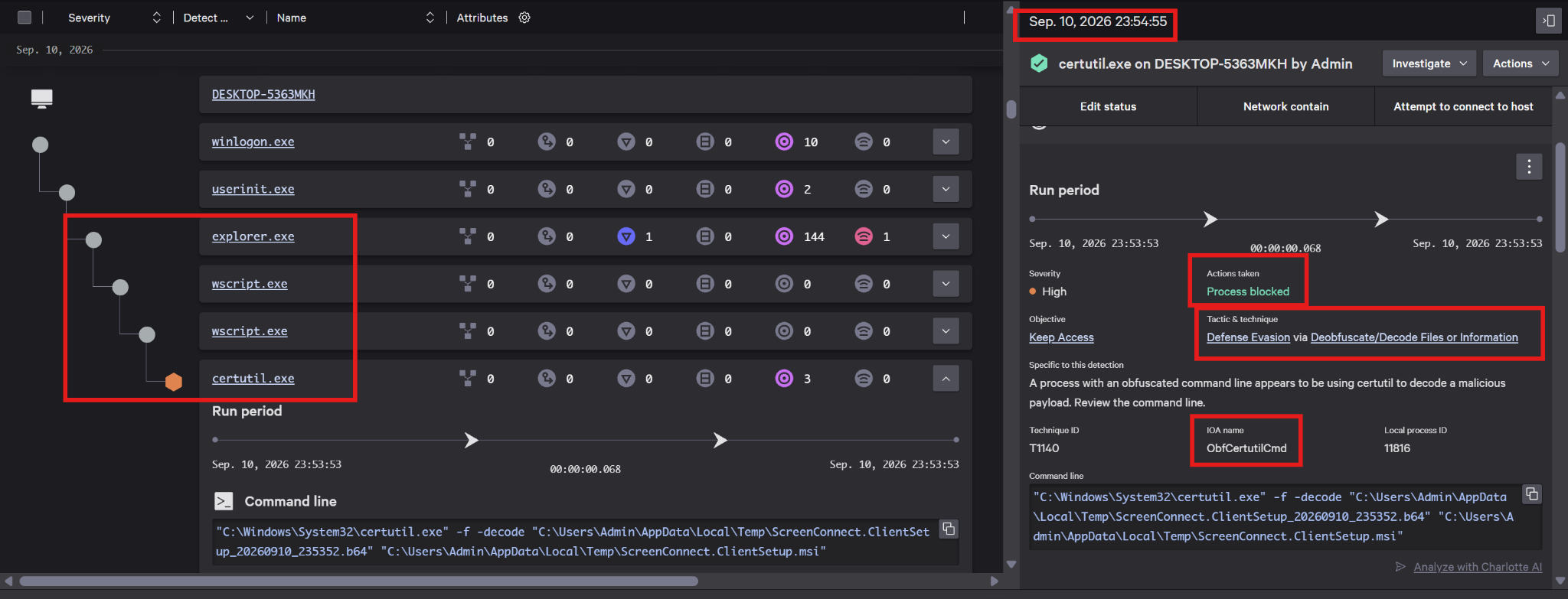
Task: Select the first wscript.exe process
Action: pos(250,284)
